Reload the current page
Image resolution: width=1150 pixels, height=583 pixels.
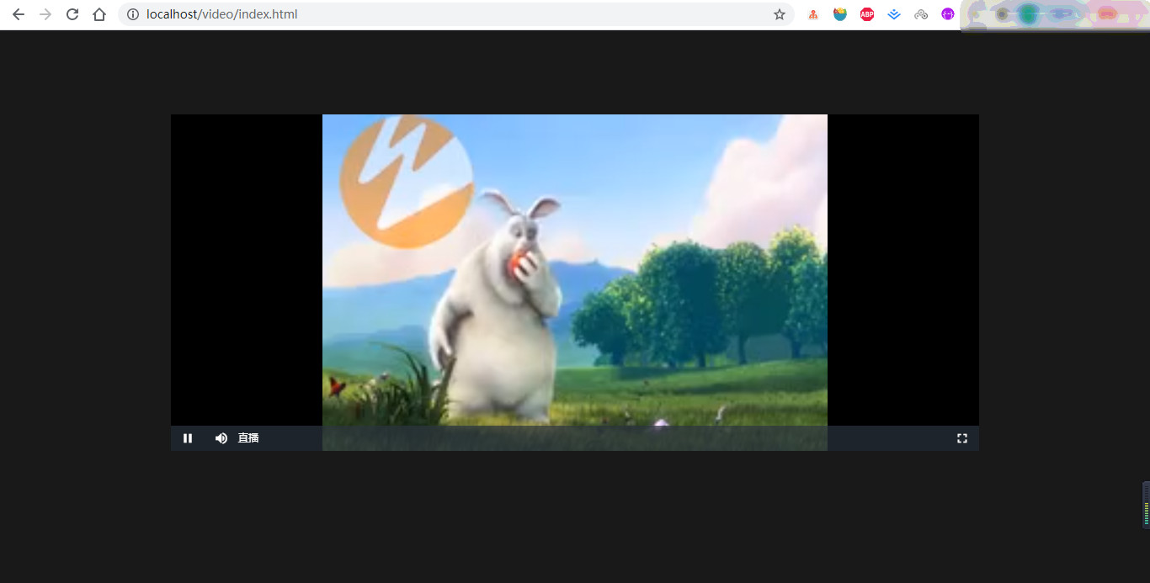point(72,14)
